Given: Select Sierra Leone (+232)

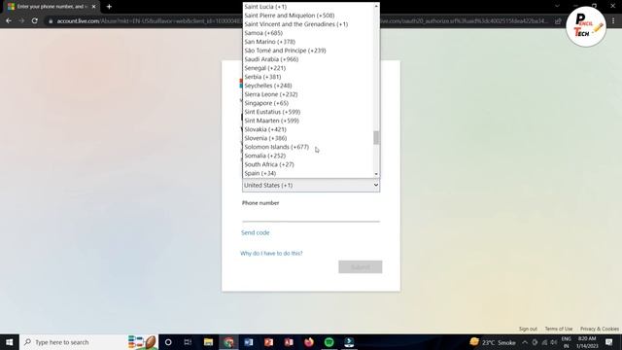Looking at the screenshot, I should [x=308, y=94].
